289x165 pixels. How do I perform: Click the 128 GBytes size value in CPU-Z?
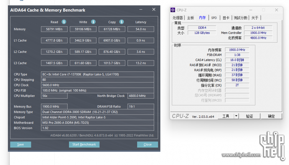point(202,33)
